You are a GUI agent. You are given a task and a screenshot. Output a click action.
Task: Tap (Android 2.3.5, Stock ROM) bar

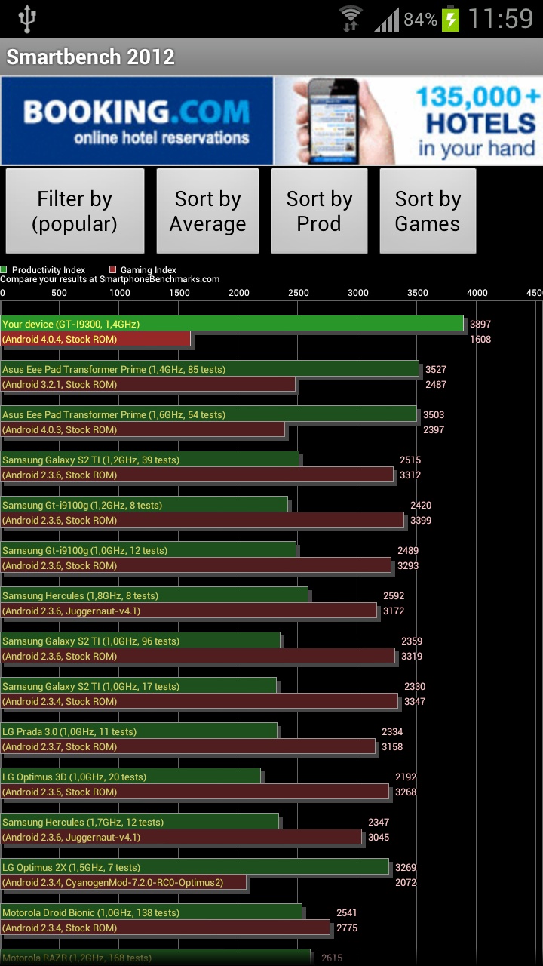coord(195,792)
